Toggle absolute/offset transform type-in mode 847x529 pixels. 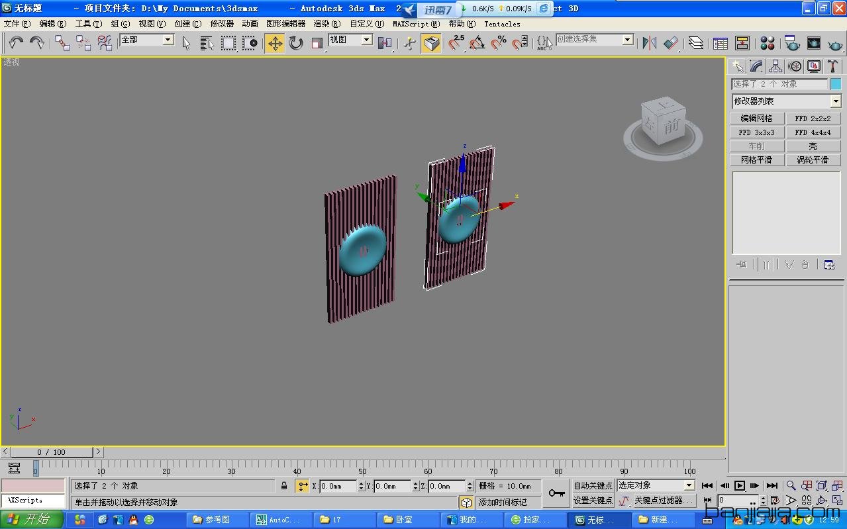click(x=303, y=486)
